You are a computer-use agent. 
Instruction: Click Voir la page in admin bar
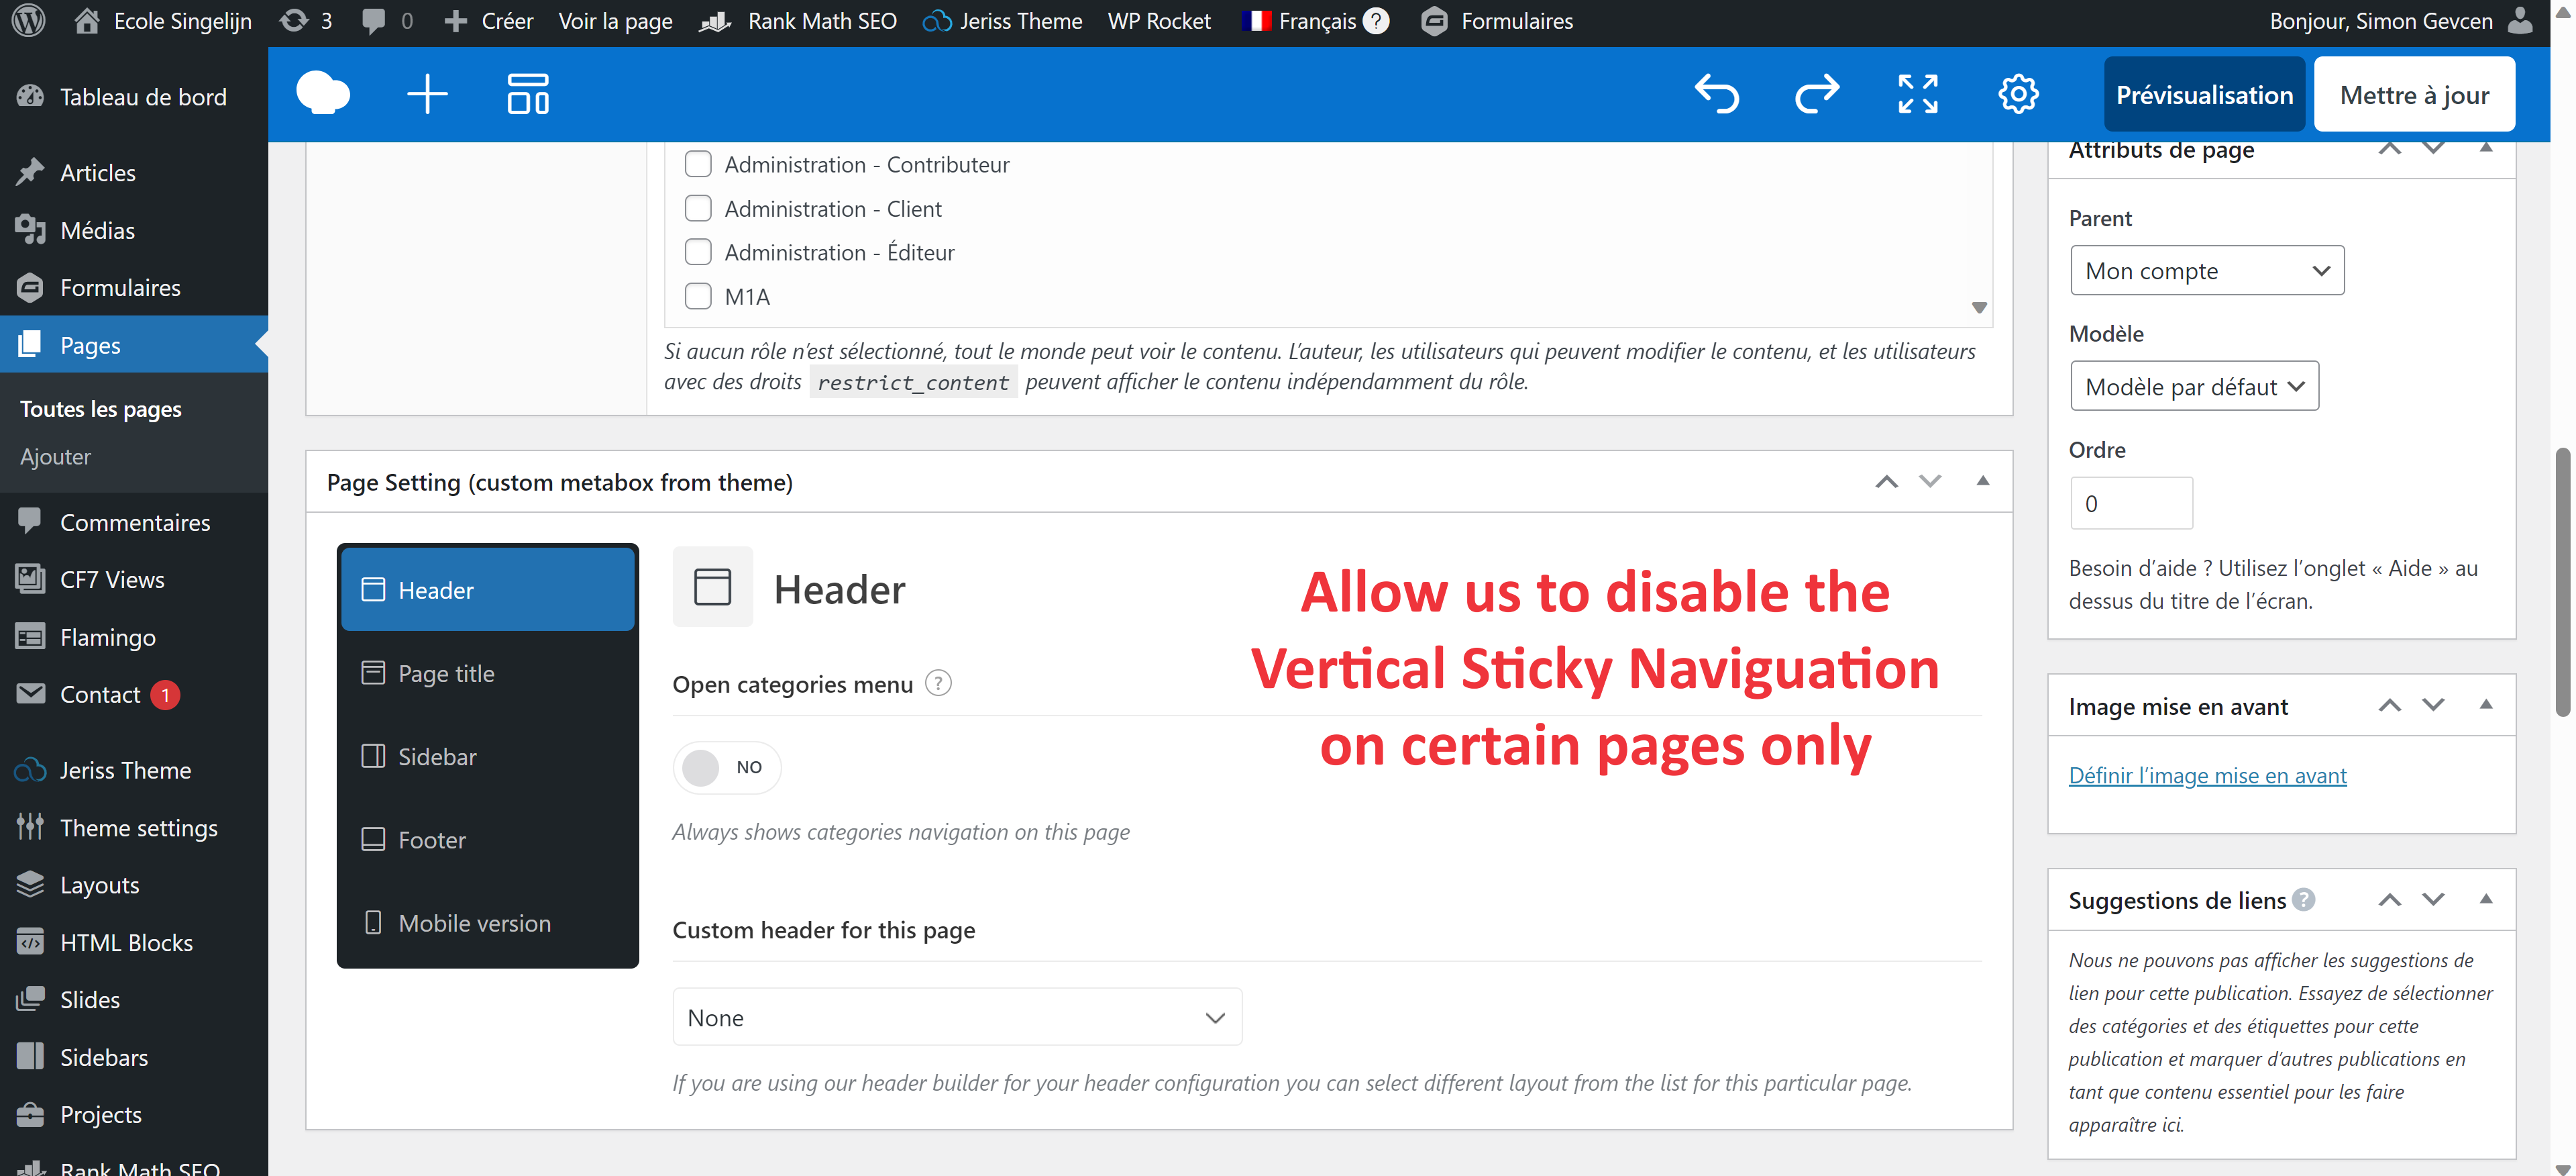click(x=615, y=21)
